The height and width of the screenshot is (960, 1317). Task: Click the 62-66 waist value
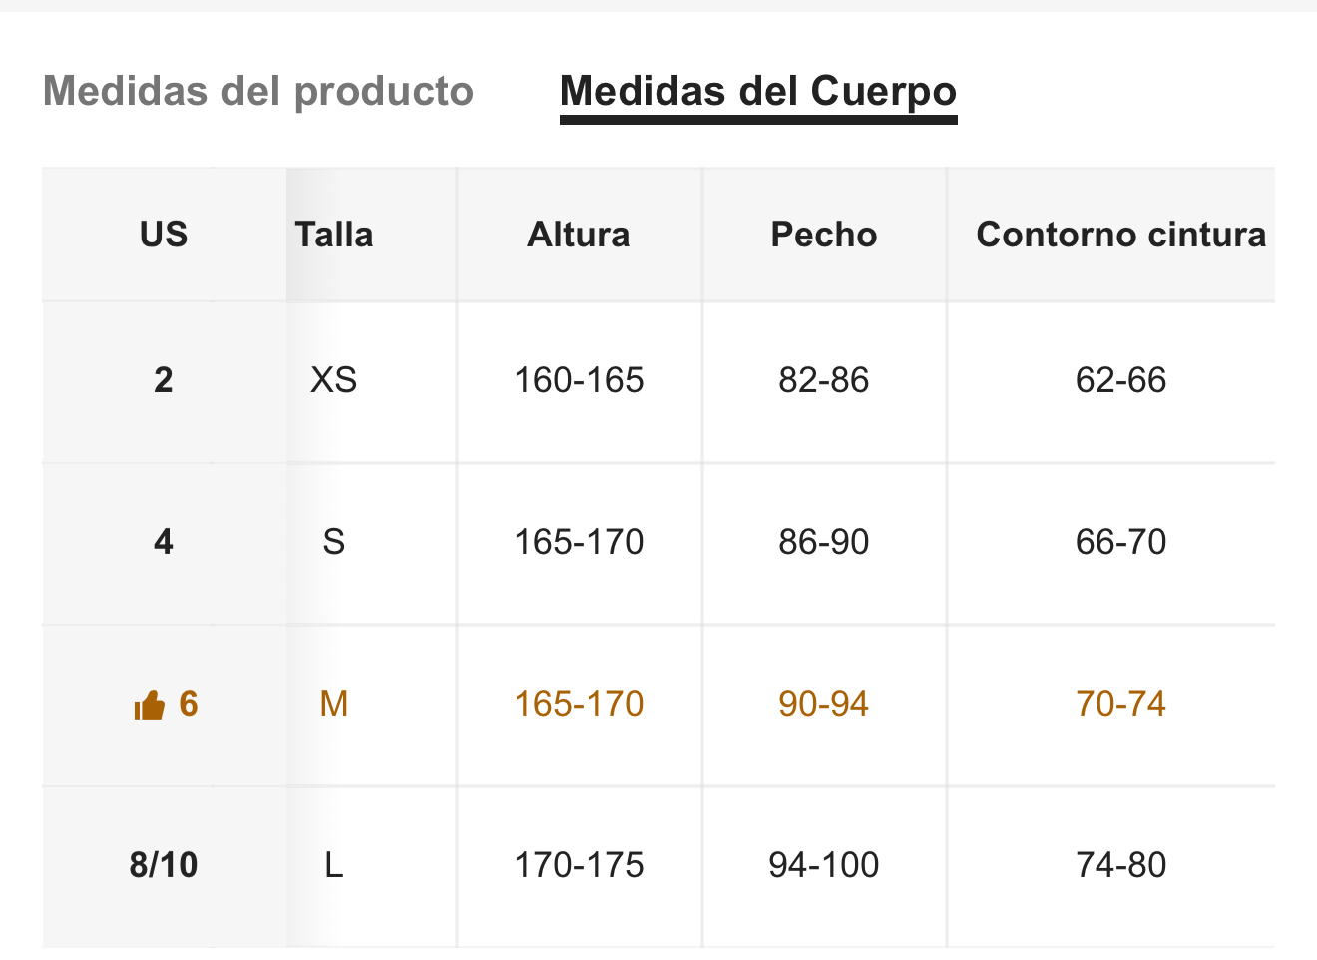[1120, 380]
